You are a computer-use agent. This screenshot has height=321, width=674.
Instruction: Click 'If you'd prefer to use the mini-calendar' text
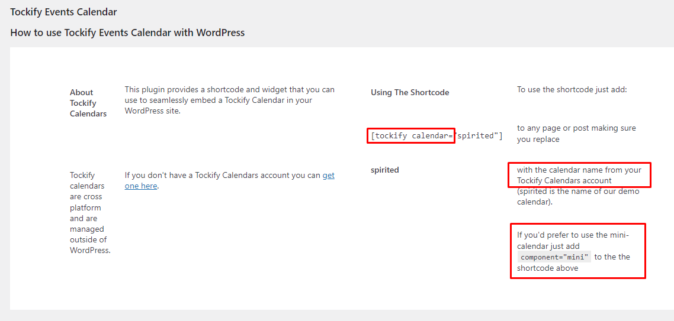pyautogui.click(x=573, y=251)
